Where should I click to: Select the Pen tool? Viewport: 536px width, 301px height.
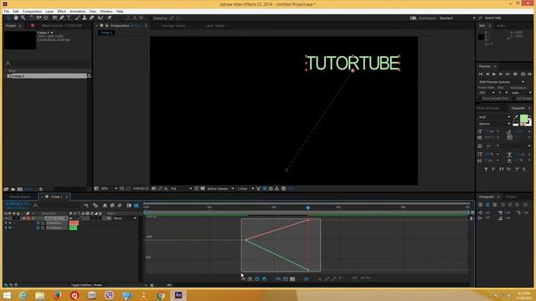click(62, 18)
